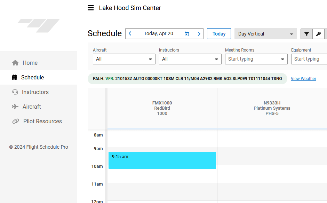Click the Today button
327x203 pixels.
[x=219, y=34]
